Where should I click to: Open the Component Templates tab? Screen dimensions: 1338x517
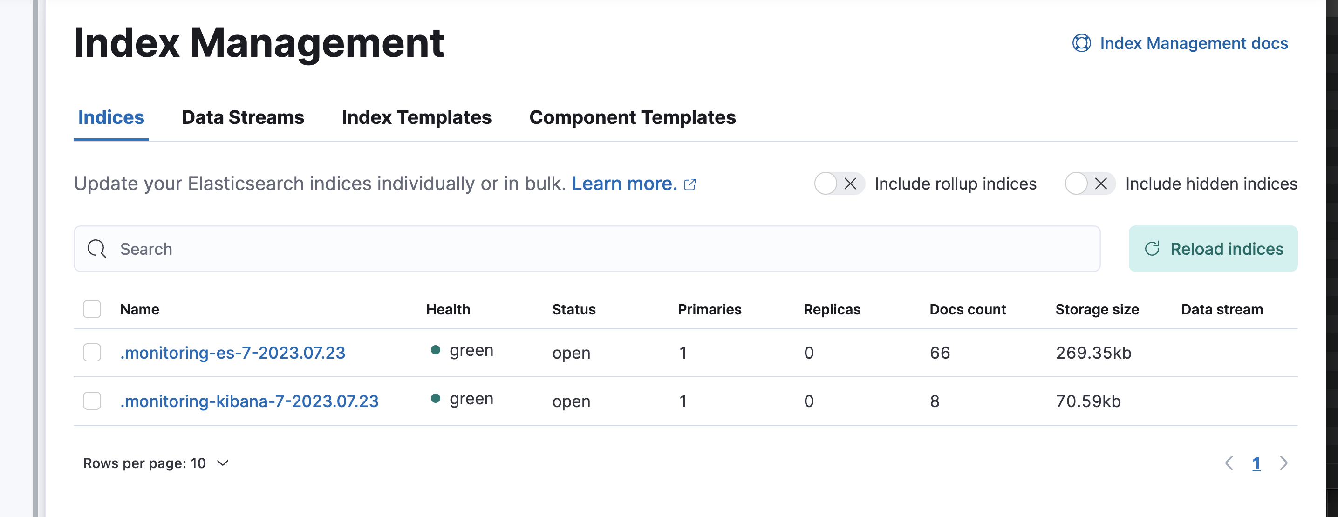pyautogui.click(x=632, y=118)
